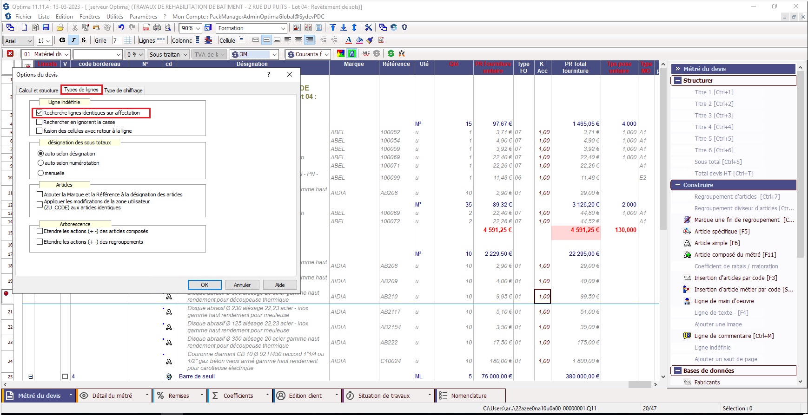Open the 90% zoom dropdown
The height and width of the screenshot is (415, 808).
(x=198, y=28)
